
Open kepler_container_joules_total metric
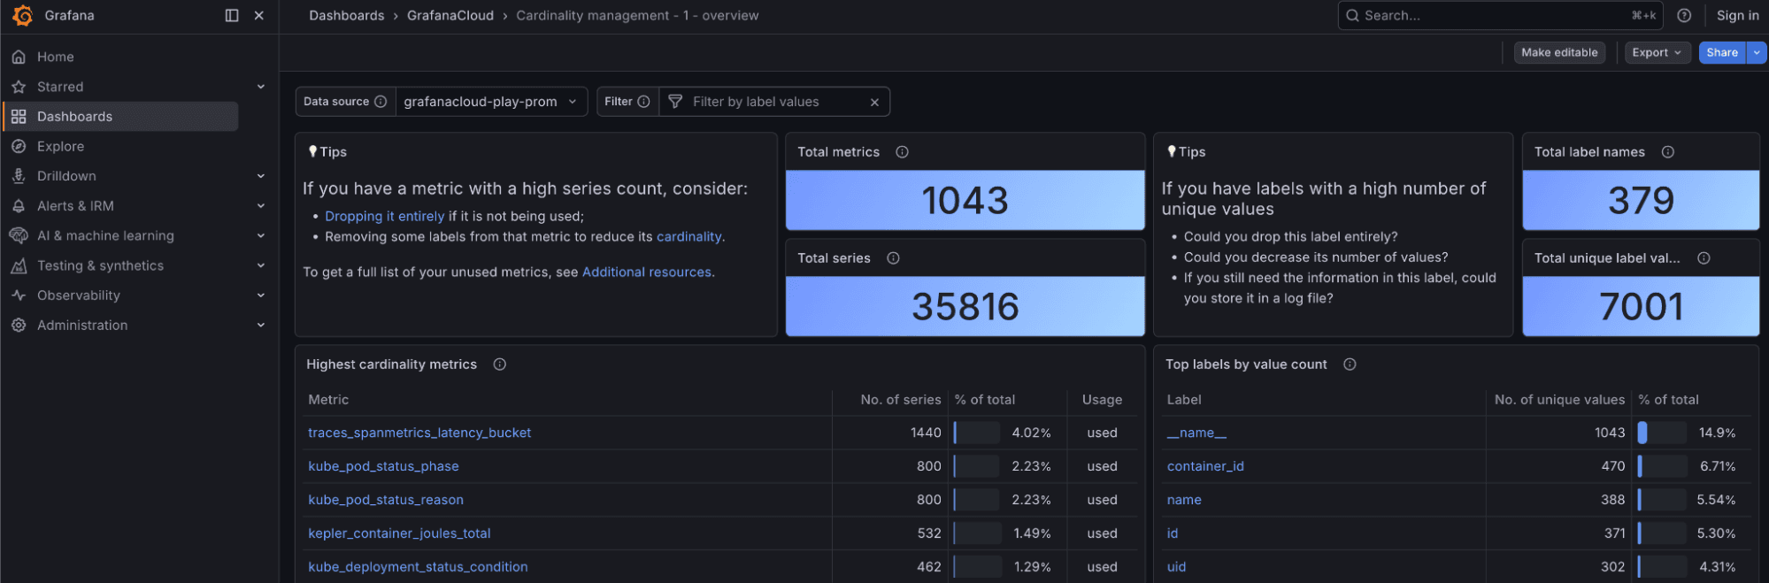[399, 533]
